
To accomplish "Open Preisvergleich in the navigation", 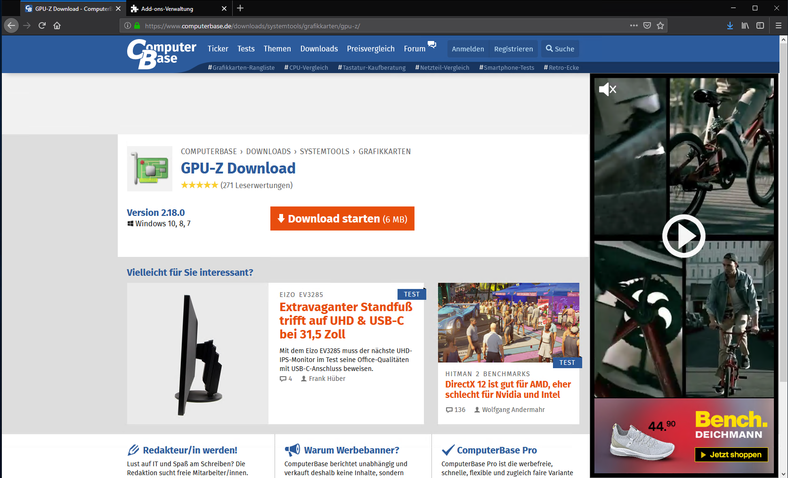I will click(371, 49).
